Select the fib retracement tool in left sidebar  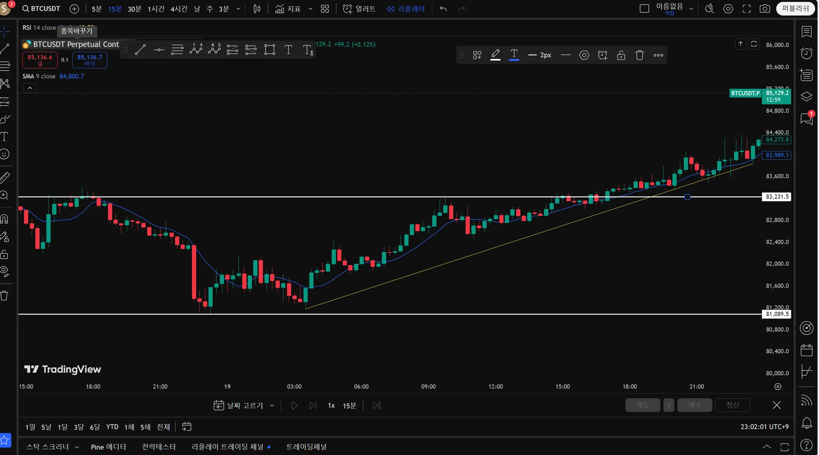click(5, 66)
